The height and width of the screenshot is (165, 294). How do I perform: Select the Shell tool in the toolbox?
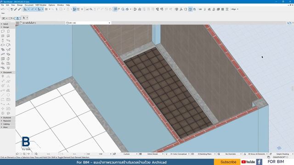click(x=8, y=50)
